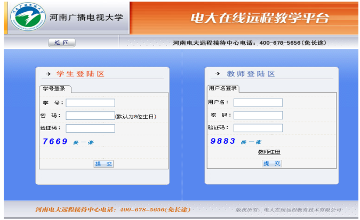Click the arrow icon beside 教师登陆区
360x220 pixels.
pyautogui.click(x=218, y=74)
